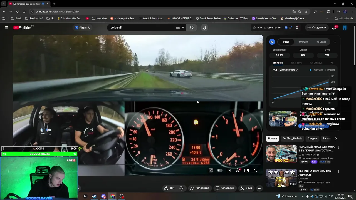Click the Cold weather widget in taskbar
The width and height of the screenshot is (356, 200).
(x=287, y=196)
